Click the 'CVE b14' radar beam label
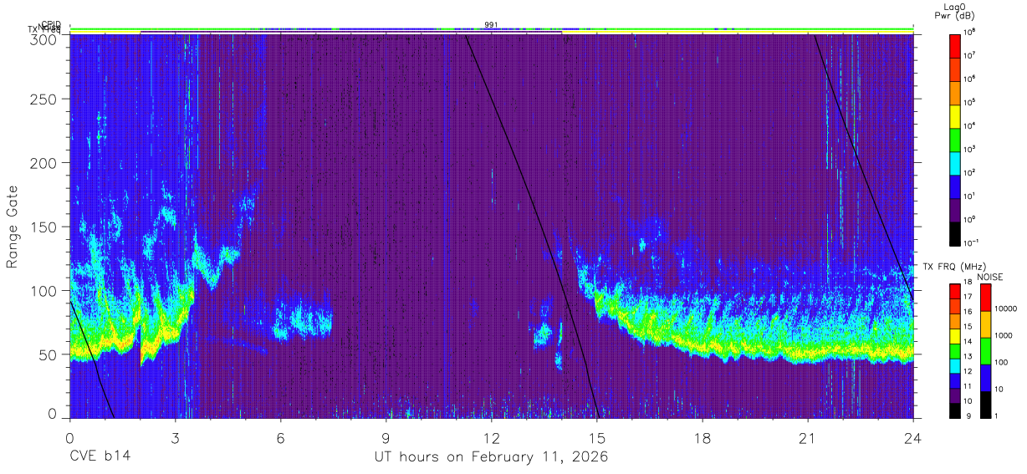The height and width of the screenshot is (474, 1027). tap(100, 457)
